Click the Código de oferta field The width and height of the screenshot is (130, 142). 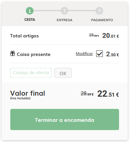pyautogui.click(x=31, y=73)
